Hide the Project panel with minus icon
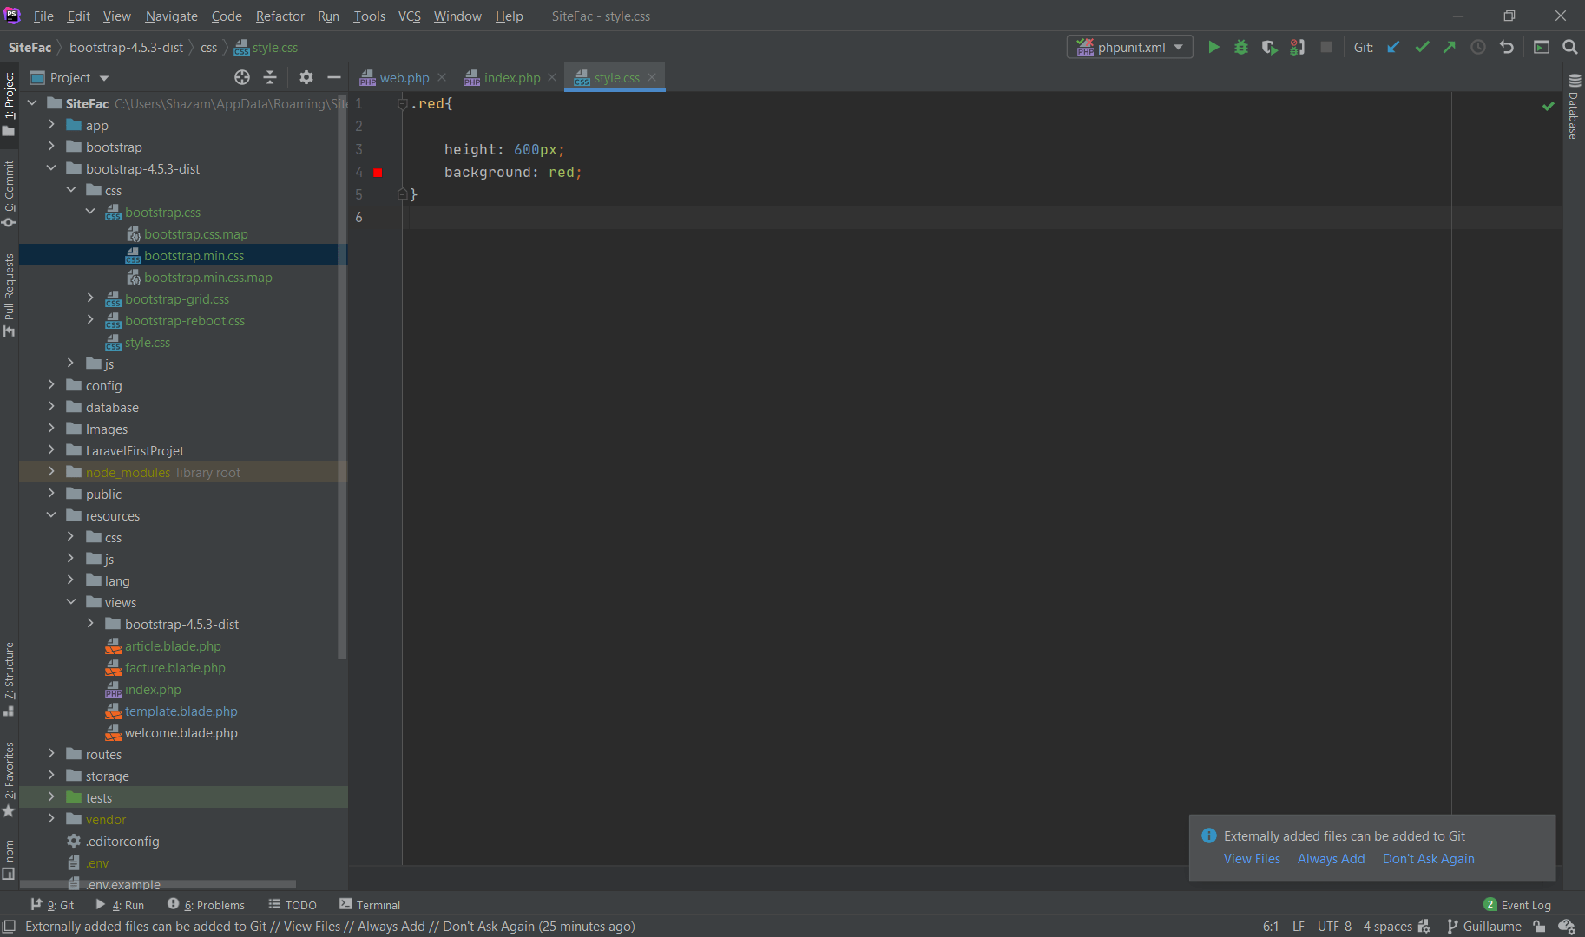 tap(333, 77)
